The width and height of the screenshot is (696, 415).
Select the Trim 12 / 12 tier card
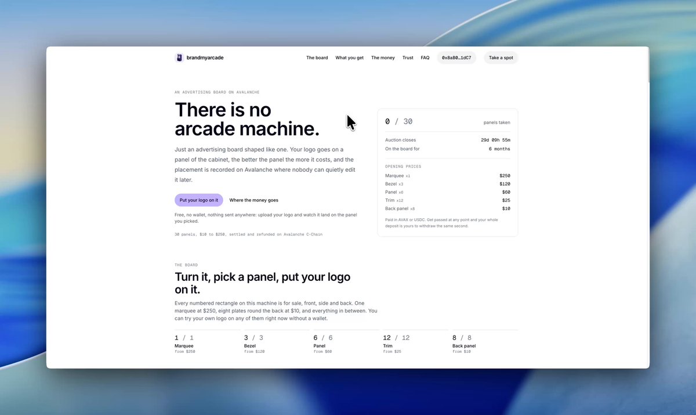click(415, 342)
